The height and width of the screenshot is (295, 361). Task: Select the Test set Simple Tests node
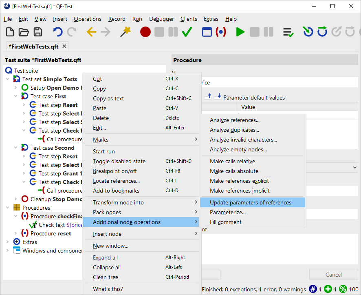coord(49,79)
